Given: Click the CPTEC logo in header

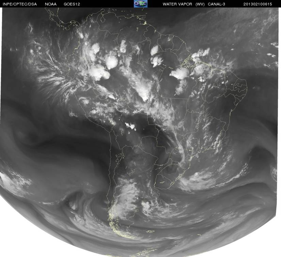Looking at the screenshot, I should tap(141, 4).
